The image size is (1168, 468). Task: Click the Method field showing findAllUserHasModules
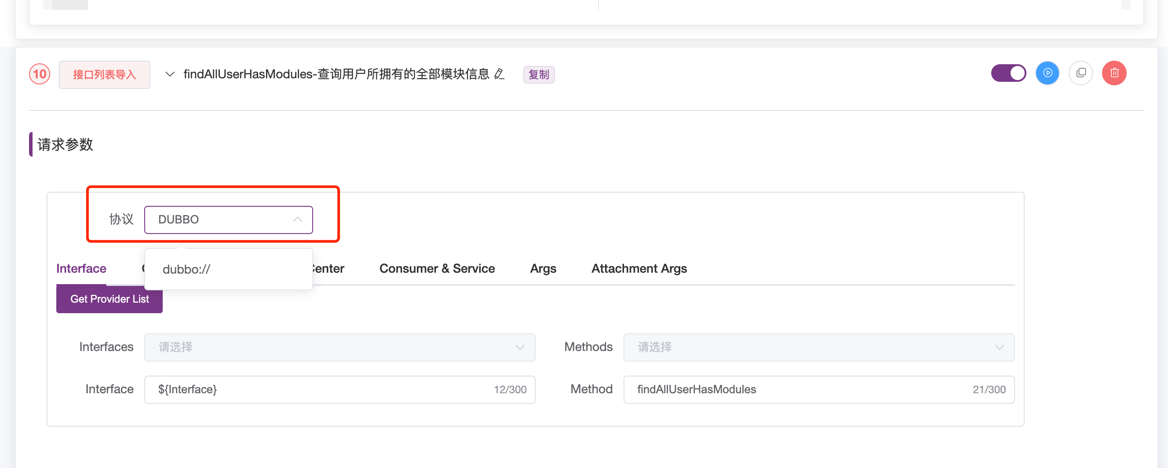pos(819,389)
